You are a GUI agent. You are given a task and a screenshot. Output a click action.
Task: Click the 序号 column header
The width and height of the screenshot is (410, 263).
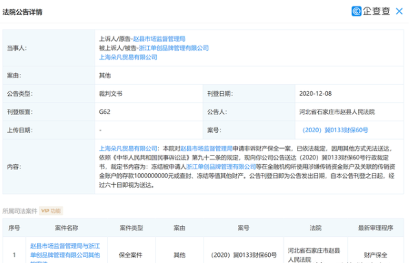point(14,228)
